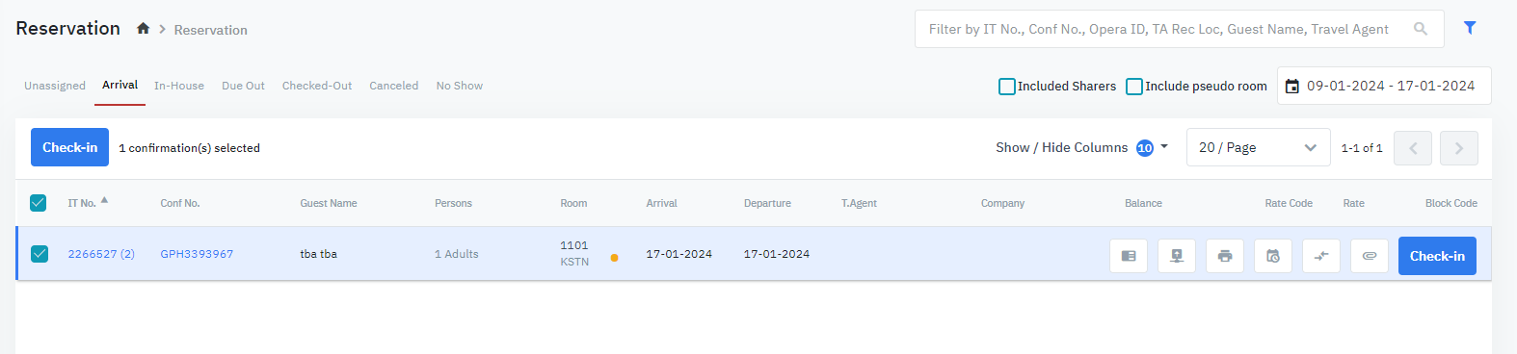Click the upload-to-screen icon in the reservation row

pos(1177,256)
